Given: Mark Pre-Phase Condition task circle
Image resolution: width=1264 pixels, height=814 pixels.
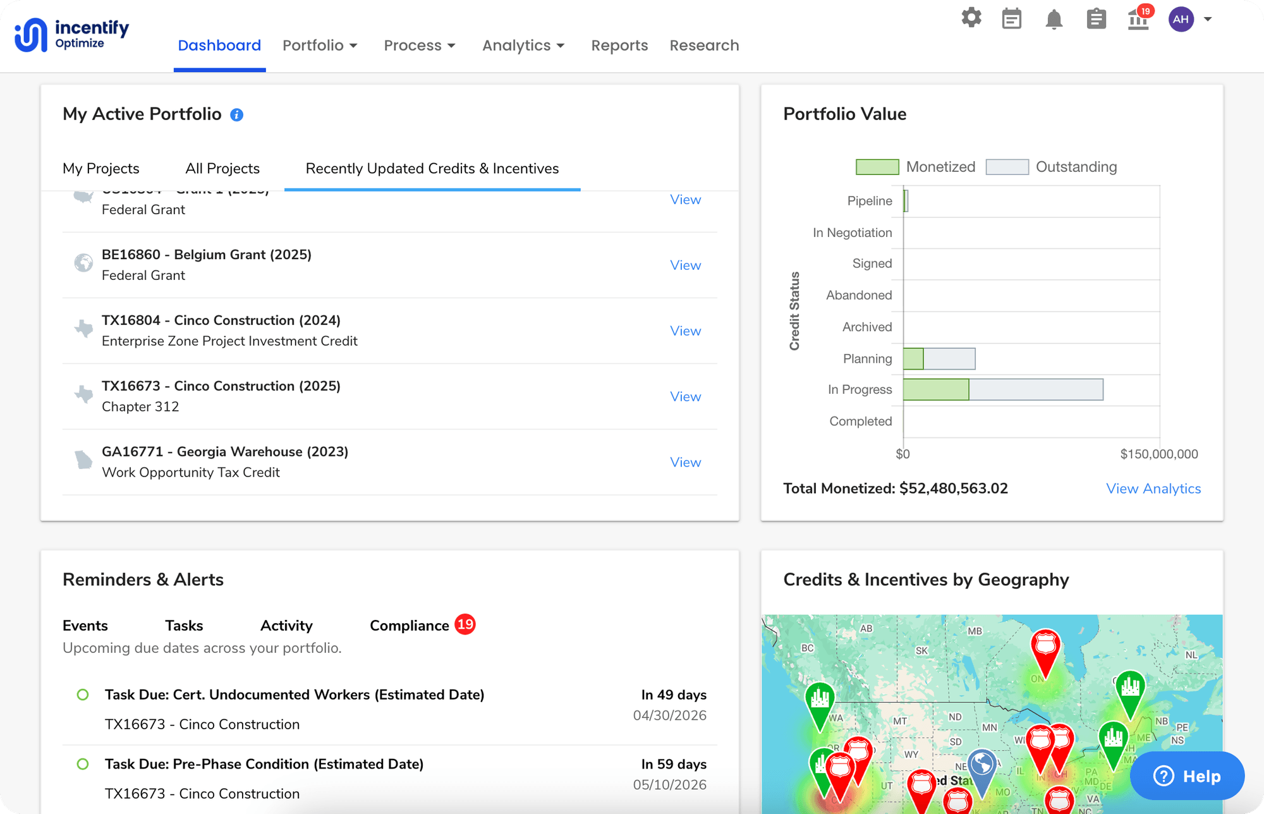Looking at the screenshot, I should (x=83, y=764).
